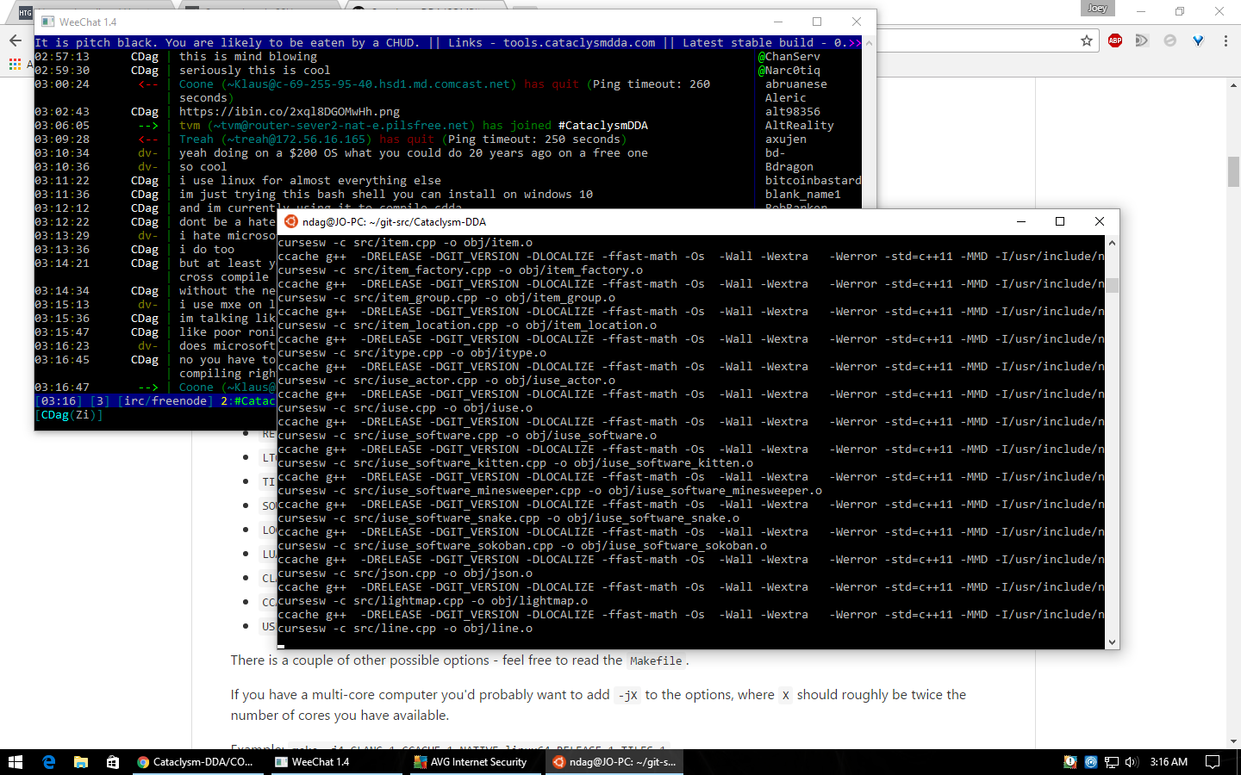Click the WeeChat title bar icon
Viewport: 1241px width, 775px height.
pos(47,22)
